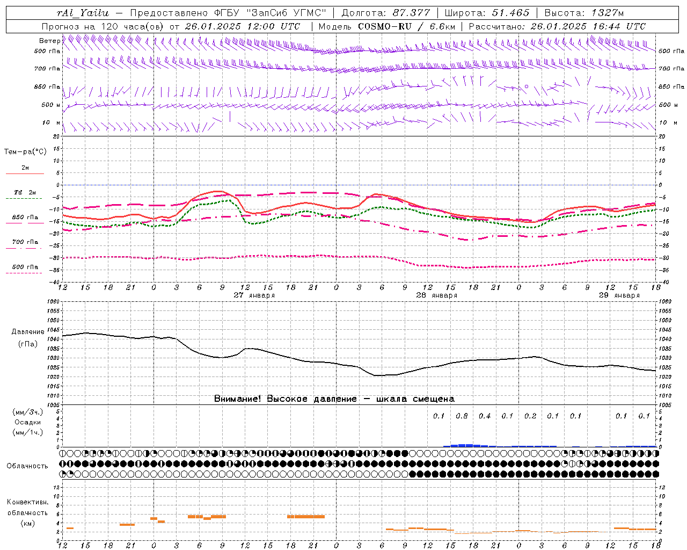
Task: Click the station name rAl_Yailu in the header
Action: (83, 13)
